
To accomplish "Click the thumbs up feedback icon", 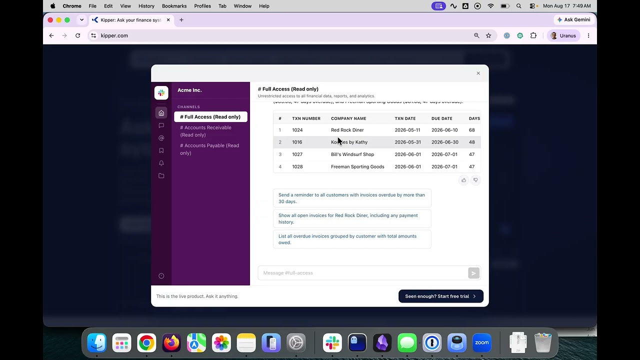I will [463, 180].
